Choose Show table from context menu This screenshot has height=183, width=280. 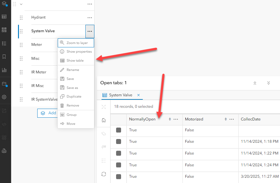75,61
